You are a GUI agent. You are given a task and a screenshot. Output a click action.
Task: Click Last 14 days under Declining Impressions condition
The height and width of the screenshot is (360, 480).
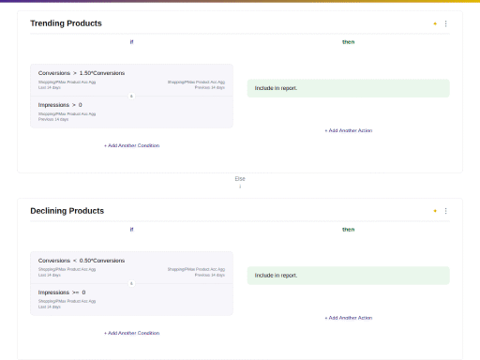50,307
